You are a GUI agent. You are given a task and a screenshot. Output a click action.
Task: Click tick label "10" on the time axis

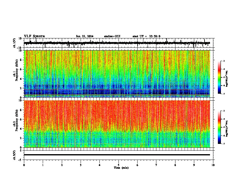[213, 165]
